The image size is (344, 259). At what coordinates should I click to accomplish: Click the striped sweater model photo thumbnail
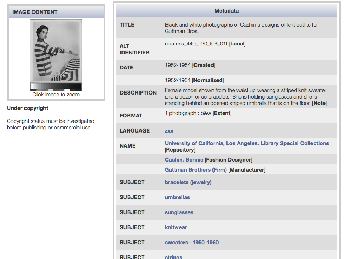pos(56,51)
